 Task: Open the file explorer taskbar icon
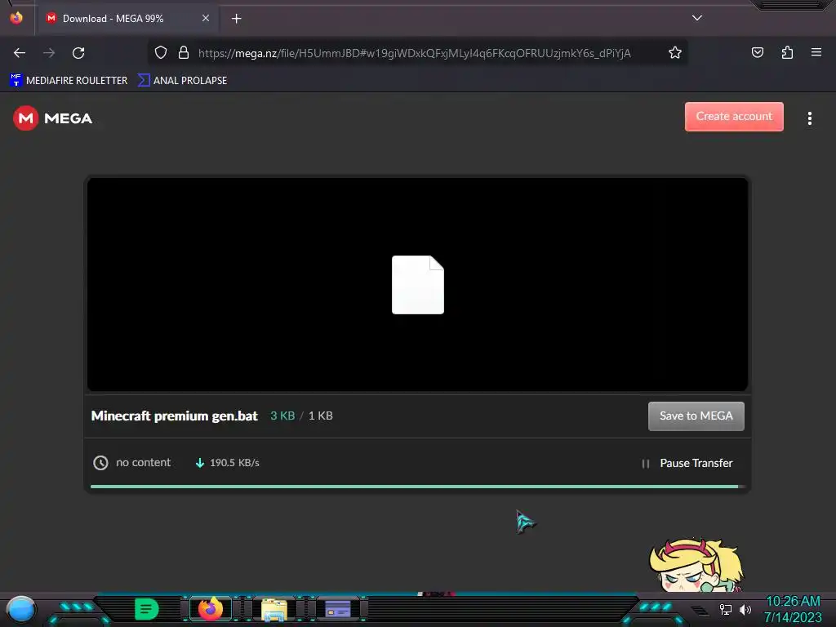point(274,609)
